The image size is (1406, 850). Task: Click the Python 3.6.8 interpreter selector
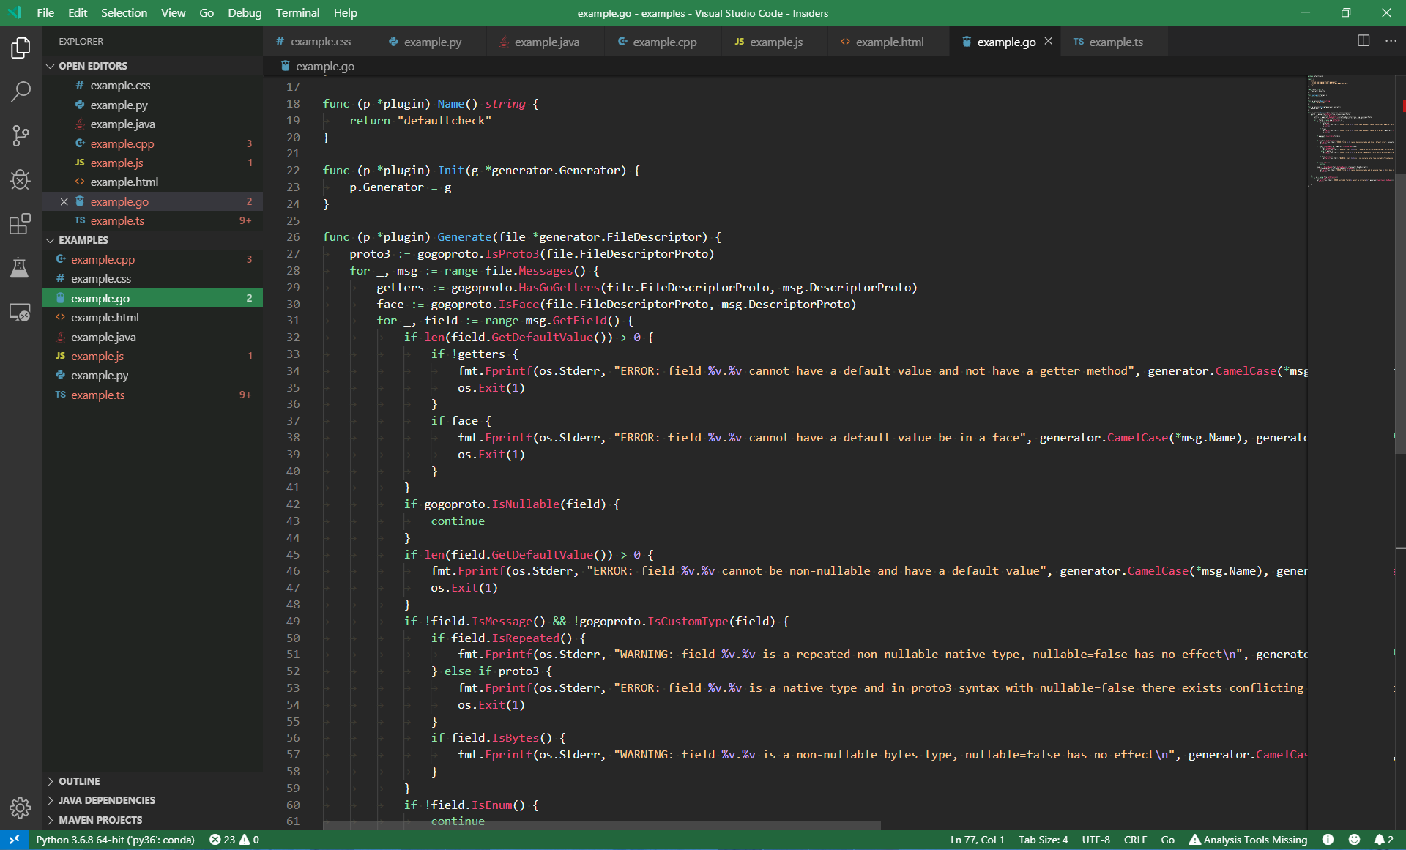point(115,840)
